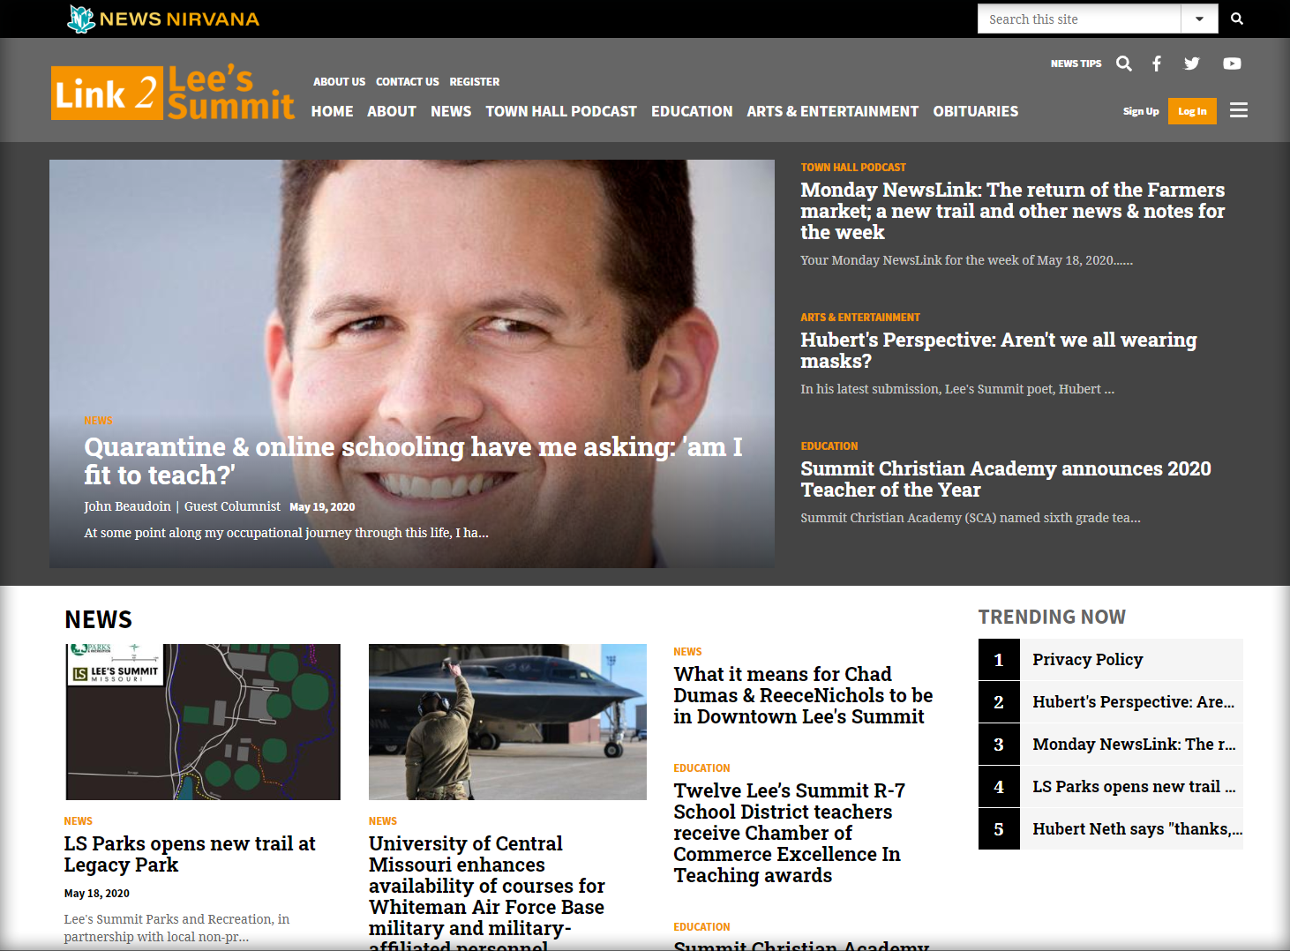The width and height of the screenshot is (1290, 951).
Task: Open the header search magnifier icon
Action: tap(1124, 64)
